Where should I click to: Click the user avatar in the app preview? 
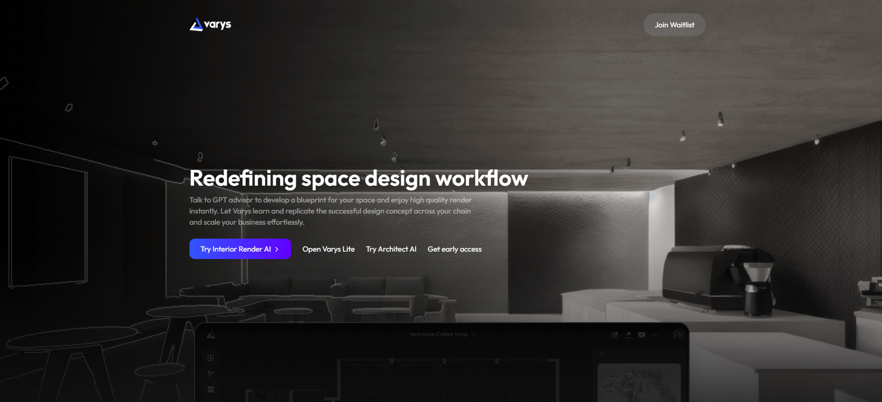point(679,335)
